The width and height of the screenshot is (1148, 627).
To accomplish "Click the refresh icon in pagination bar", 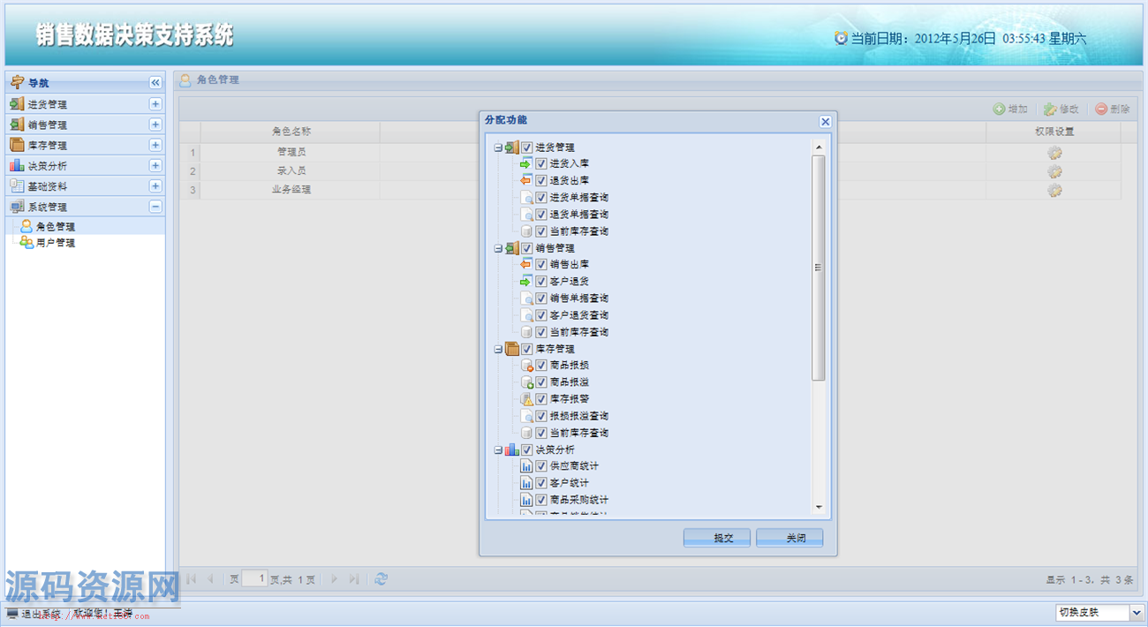I will pyautogui.click(x=381, y=579).
